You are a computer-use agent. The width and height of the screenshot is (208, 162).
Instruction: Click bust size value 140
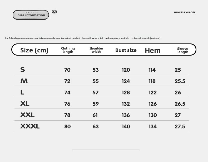pos(126,126)
